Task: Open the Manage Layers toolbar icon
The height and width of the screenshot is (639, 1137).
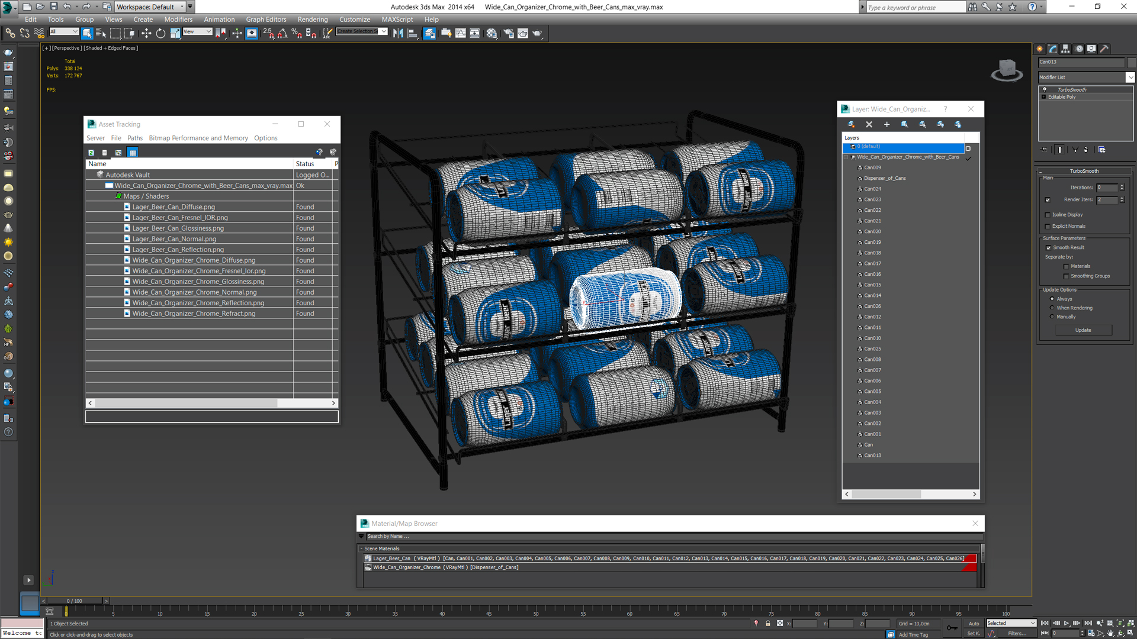Action: 429,33
